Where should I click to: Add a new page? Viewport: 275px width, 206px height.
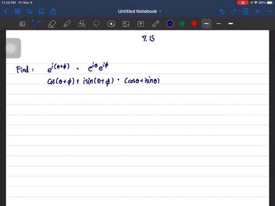245,11
